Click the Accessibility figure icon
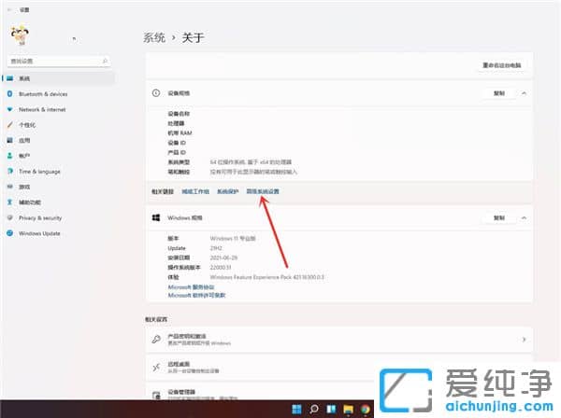This screenshot has width=561, height=418. [10, 202]
